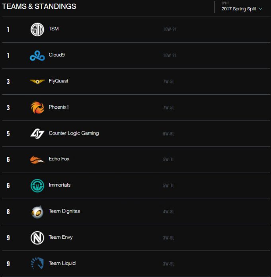This screenshot has height=277, width=271.
Task: Click the Teams & Standings heading
Action: point(39,6)
